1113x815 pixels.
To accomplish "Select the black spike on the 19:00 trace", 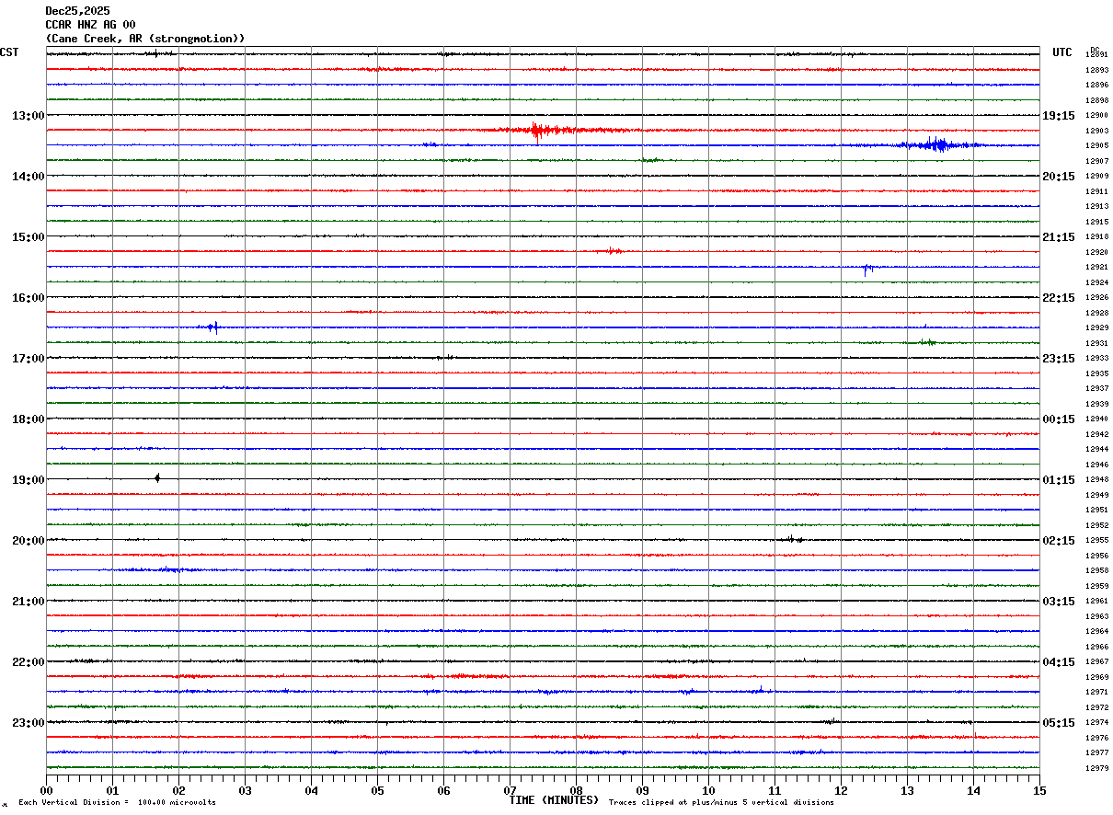I will point(157,477).
